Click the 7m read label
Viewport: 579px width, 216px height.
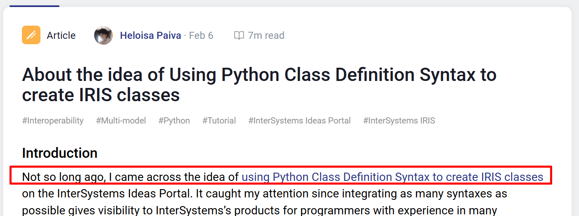click(x=266, y=36)
